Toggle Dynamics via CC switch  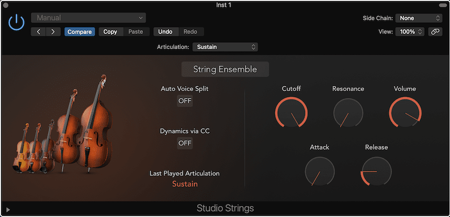[185, 143]
